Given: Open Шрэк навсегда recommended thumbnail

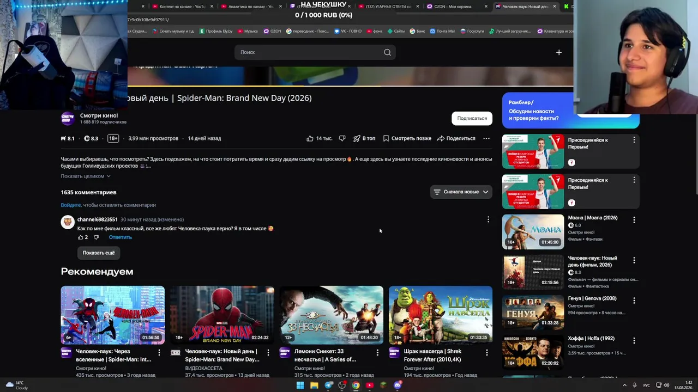Looking at the screenshot, I should pos(441,315).
